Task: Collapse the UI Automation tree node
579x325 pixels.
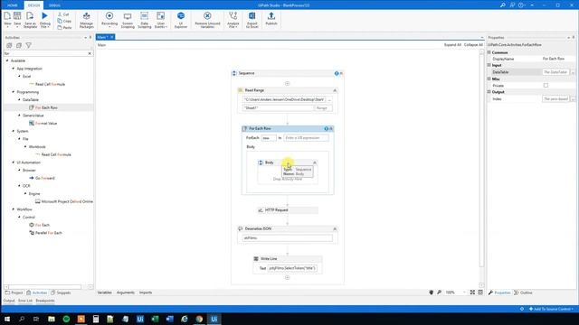Action: [x=14, y=162]
